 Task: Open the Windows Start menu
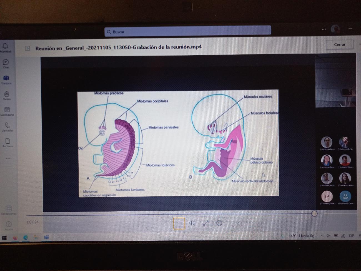tap(4, 238)
